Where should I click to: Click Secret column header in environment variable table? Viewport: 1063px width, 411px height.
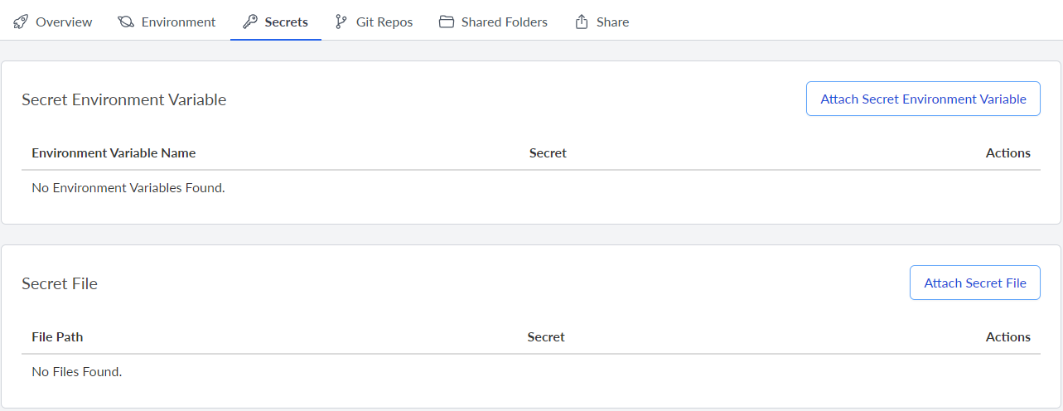(x=548, y=153)
